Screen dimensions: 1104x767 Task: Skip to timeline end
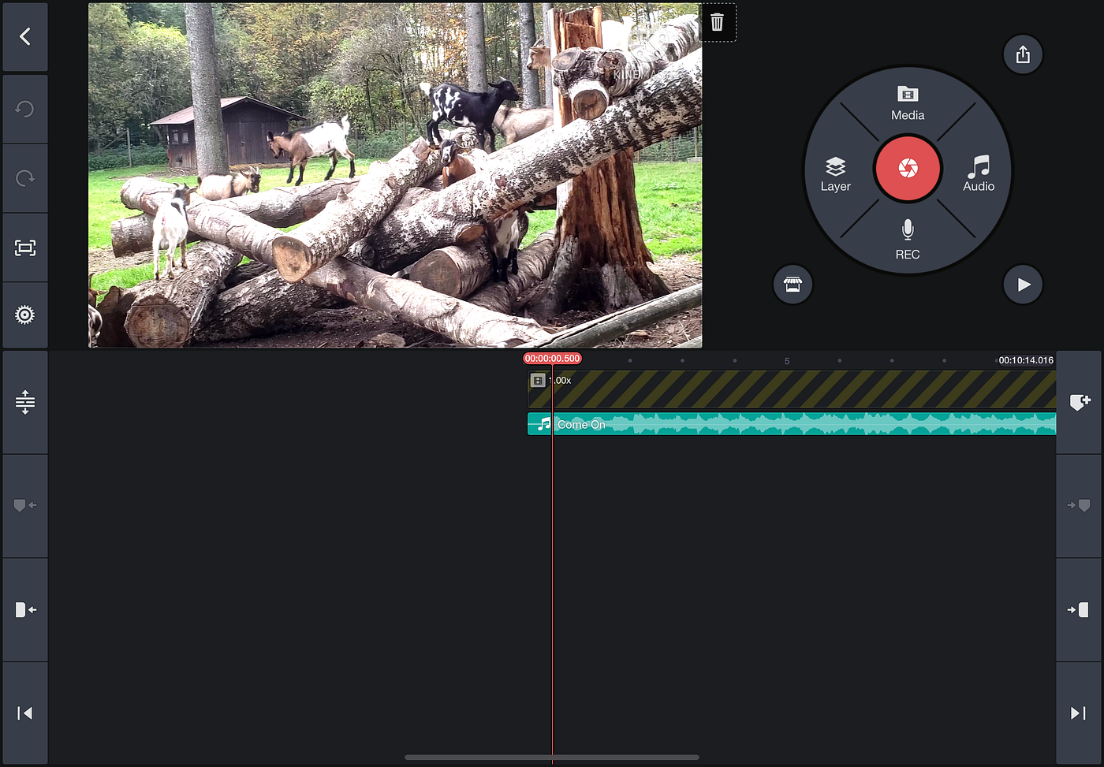[x=1078, y=713]
